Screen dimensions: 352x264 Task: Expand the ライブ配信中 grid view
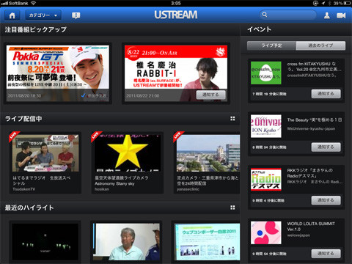(x=232, y=119)
